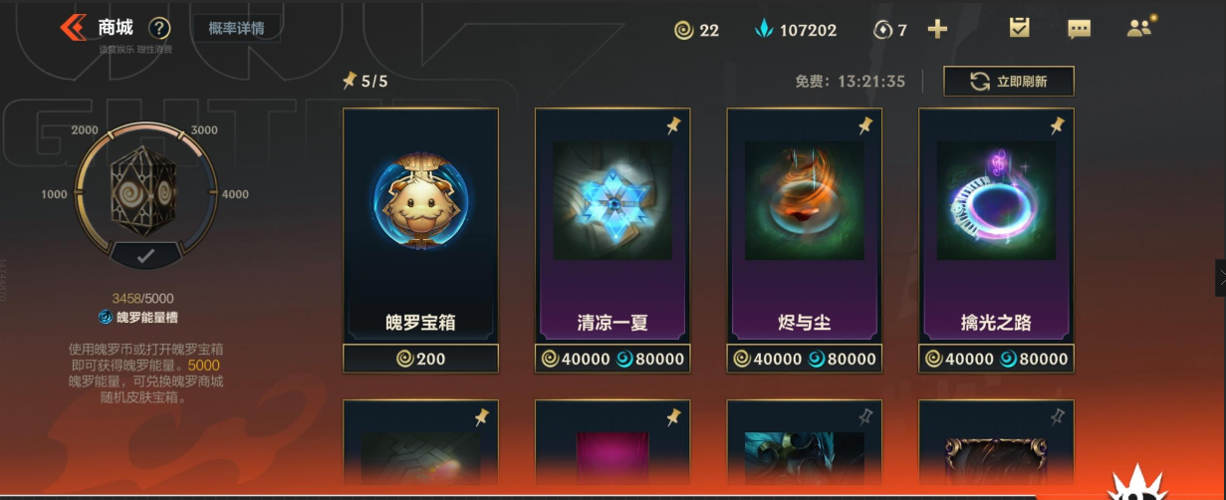The width and height of the screenshot is (1226, 500).
Task: Toggle pin on 擒光之路 card
Action: [x=1058, y=125]
